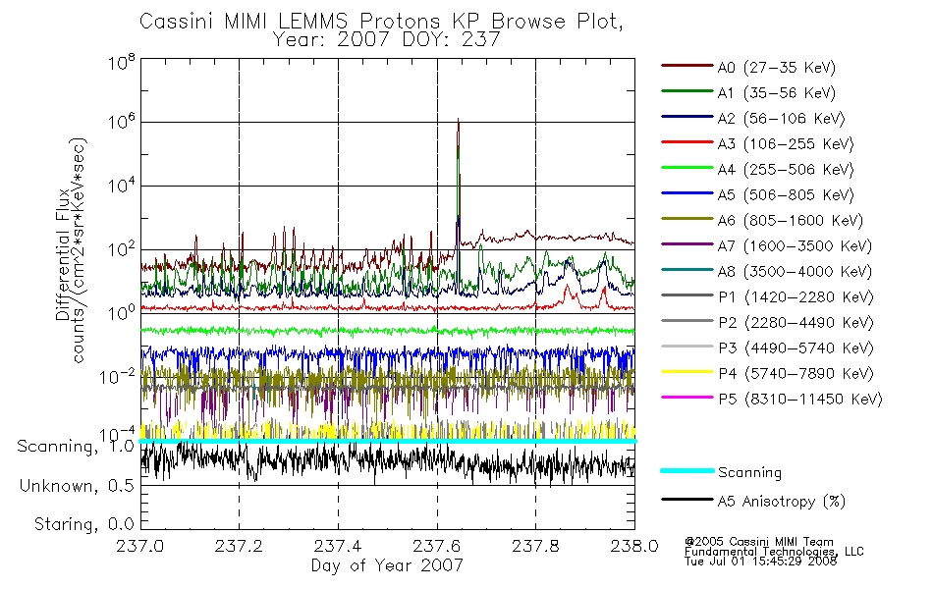The image size is (933, 589).
Task: Click the A3 (106-255 KeV) legend label
Action: click(x=786, y=144)
